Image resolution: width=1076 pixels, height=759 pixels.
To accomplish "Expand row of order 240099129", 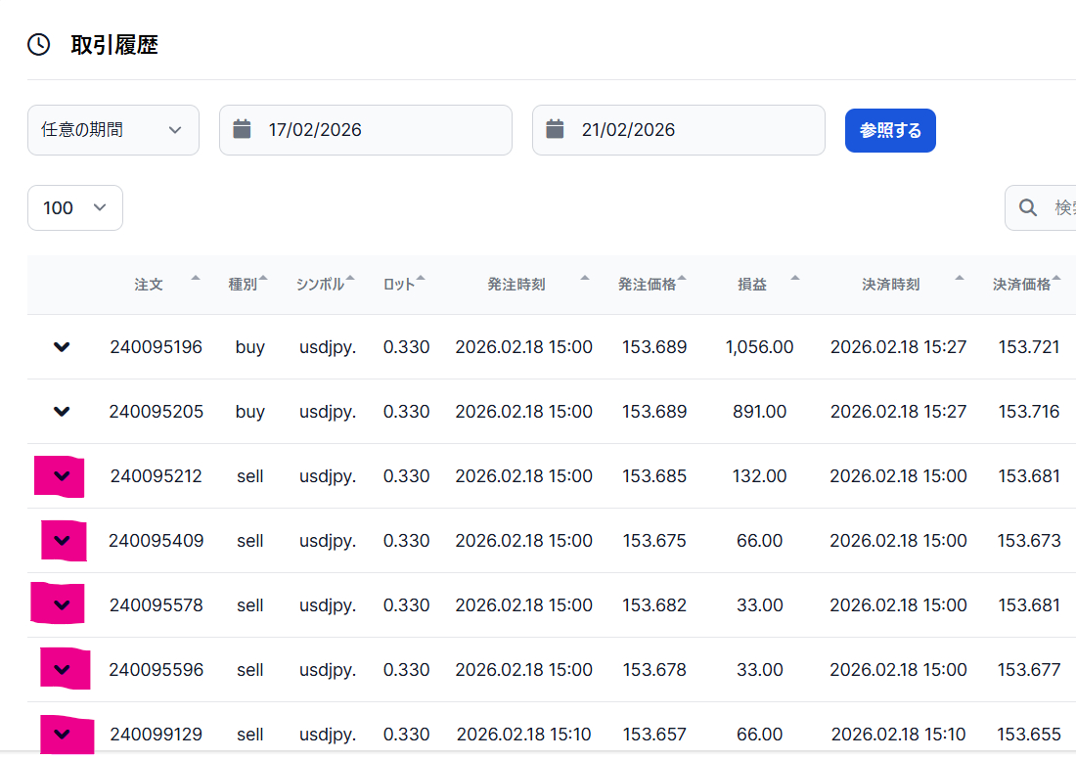I will [62, 735].
